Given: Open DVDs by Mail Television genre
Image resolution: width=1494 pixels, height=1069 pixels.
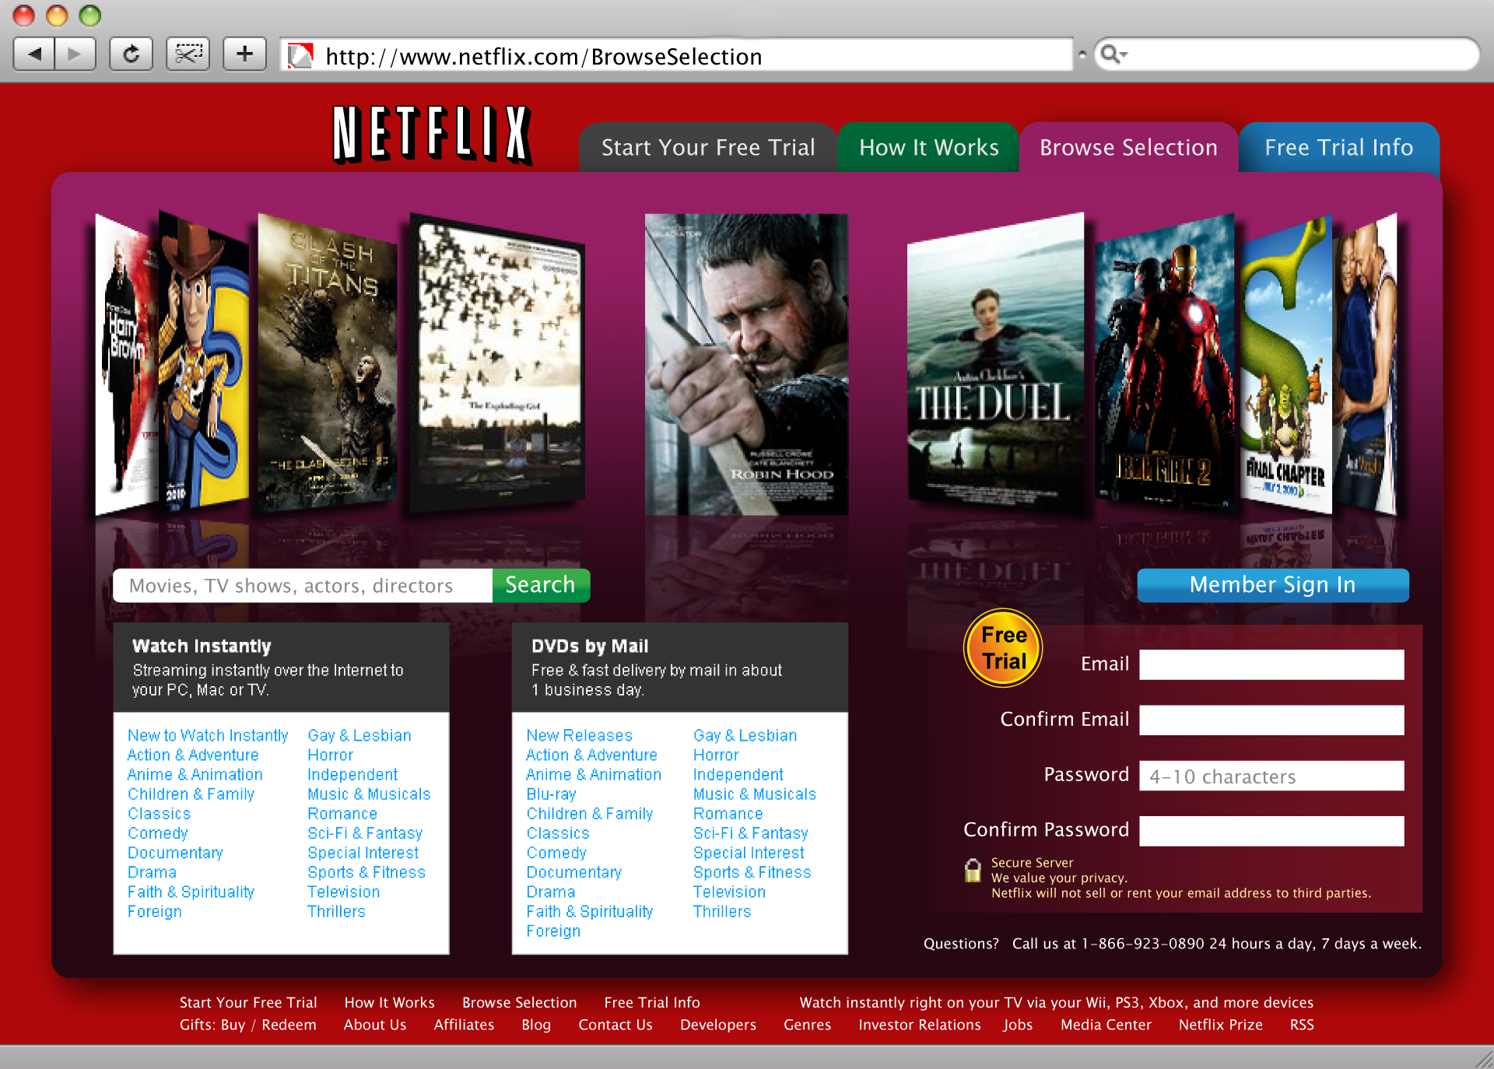Looking at the screenshot, I should coord(729,892).
